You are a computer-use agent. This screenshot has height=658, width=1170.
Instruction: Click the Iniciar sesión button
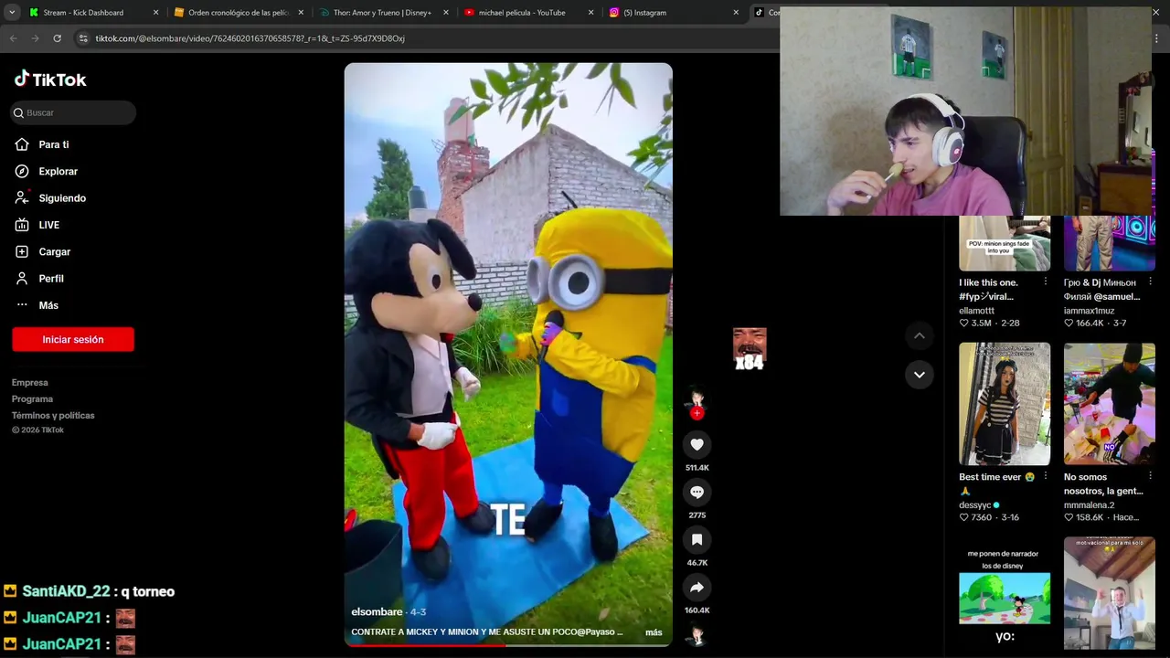pos(73,339)
